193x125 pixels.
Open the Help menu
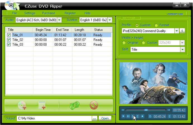click(87, 13)
